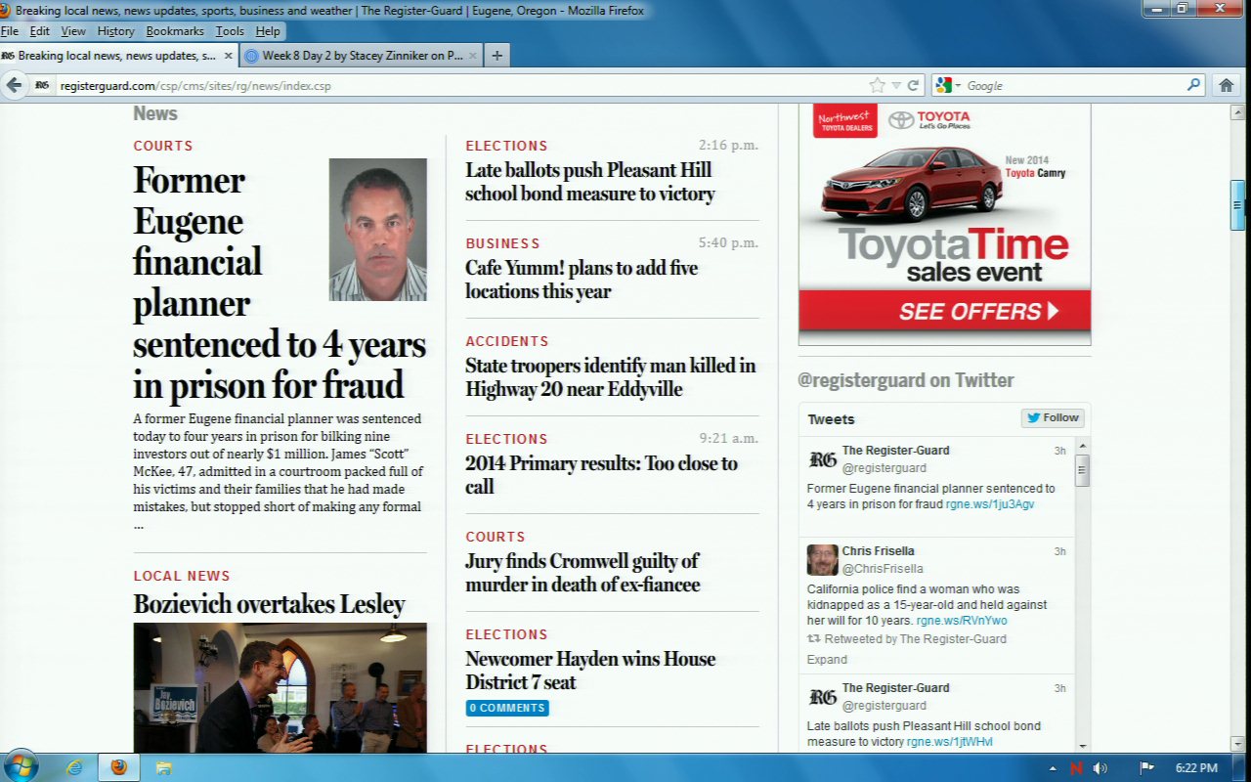1251x782 pixels.
Task: Click the browser Back arrow button
Action: pos(15,85)
